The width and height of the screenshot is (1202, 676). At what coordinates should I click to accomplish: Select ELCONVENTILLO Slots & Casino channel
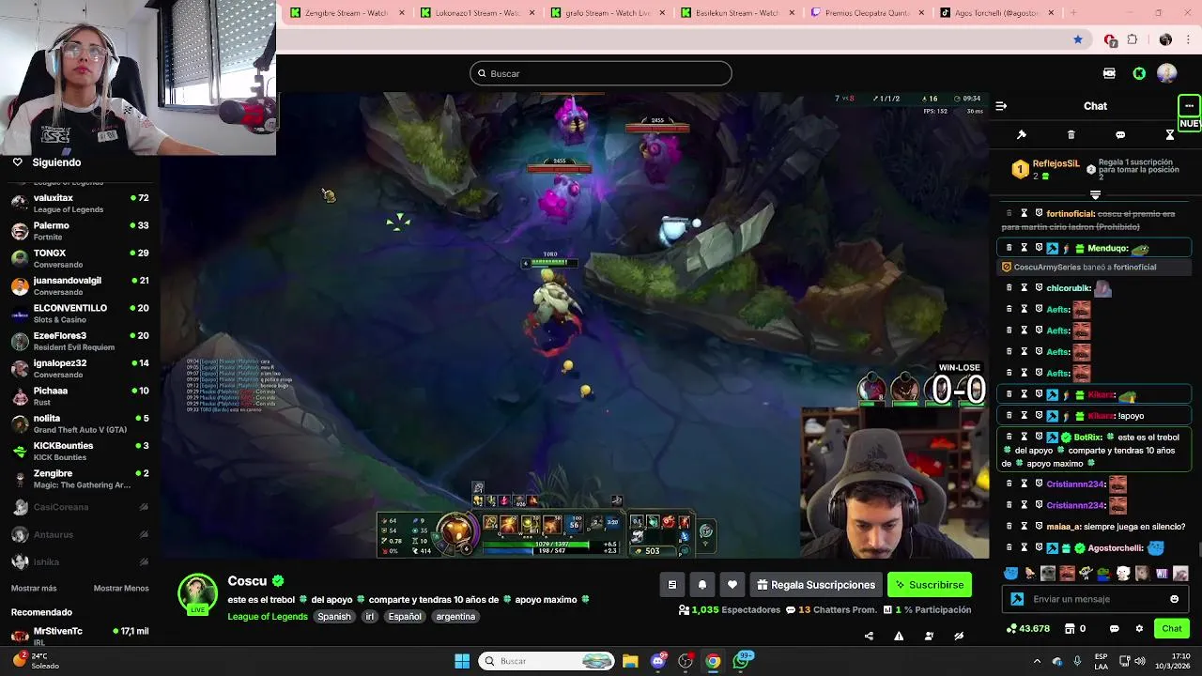[x=80, y=314]
